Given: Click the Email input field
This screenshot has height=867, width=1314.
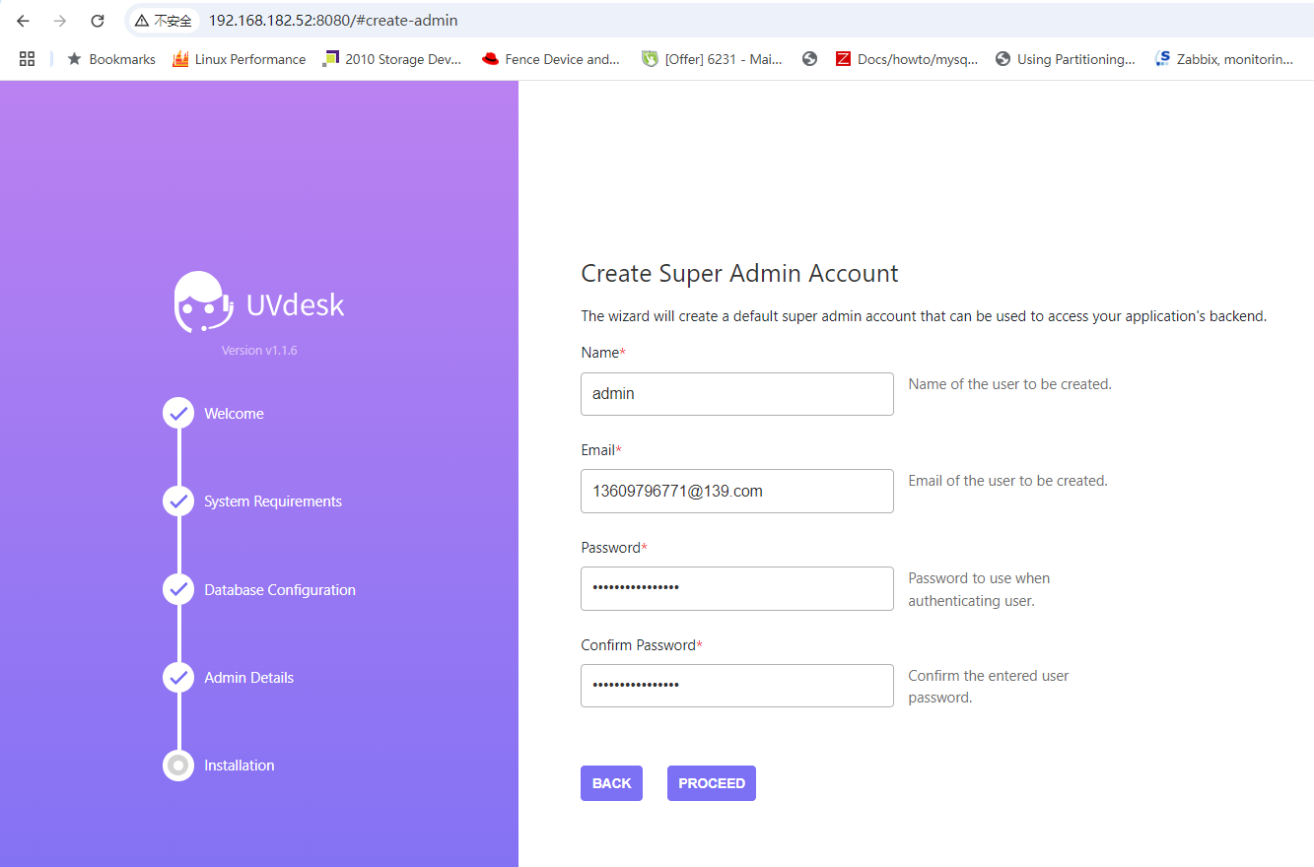Looking at the screenshot, I should tap(737, 491).
